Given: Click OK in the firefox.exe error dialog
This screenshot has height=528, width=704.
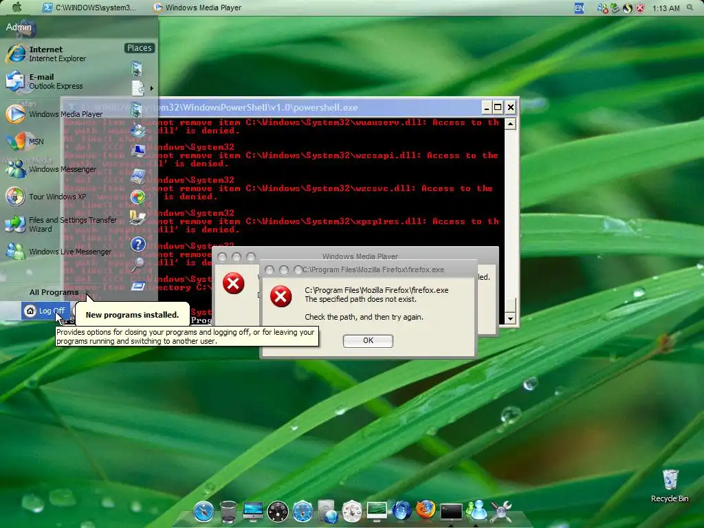Looking at the screenshot, I should coord(368,341).
